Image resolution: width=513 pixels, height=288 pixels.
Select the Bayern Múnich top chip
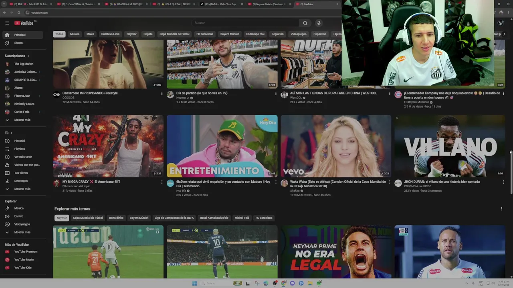coord(230,34)
